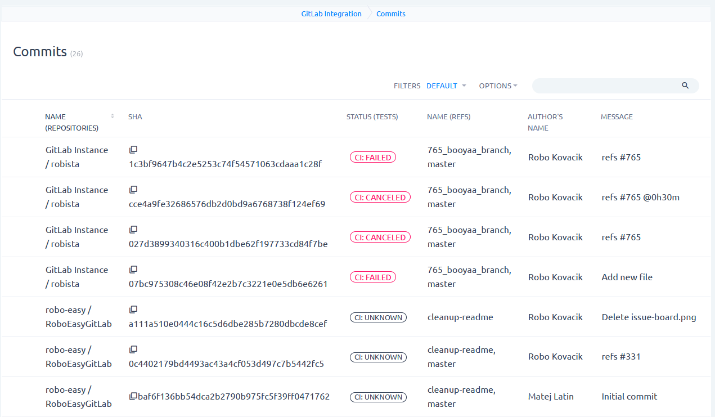Screen dimensions: 715x417
Task: Copy SHA starting with 07bc9753
Action: coord(133,270)
